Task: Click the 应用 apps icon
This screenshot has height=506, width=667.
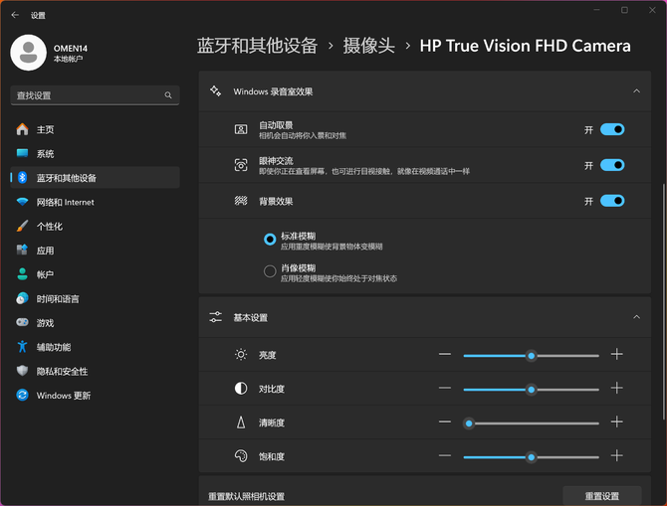Action: coord(22,251)
